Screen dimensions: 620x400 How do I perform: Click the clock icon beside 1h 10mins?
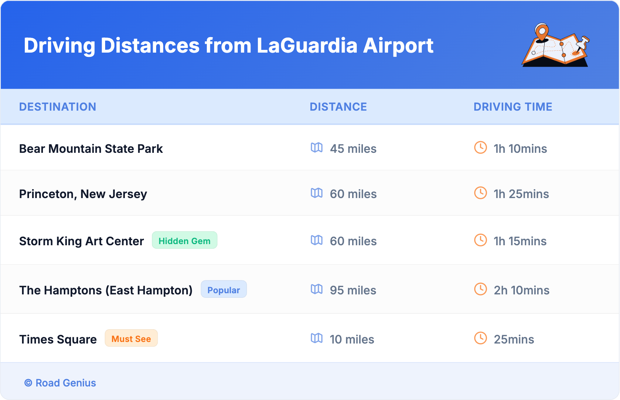click(480, 148)
